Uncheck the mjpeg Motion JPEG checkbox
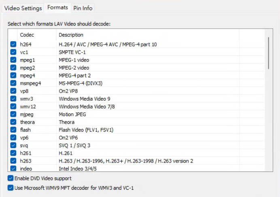Image resolution: width=280 pixels, height=197 pixels. pos(13,114)
